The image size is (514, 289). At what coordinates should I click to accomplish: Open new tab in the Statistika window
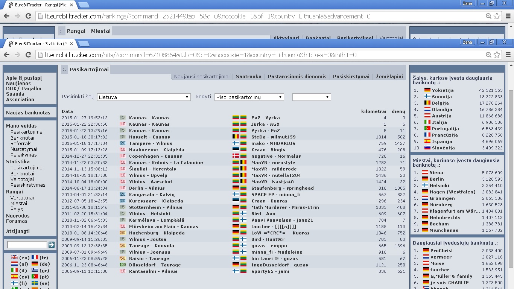84,44
